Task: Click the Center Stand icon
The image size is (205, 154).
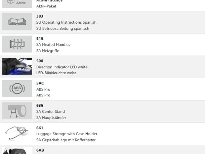Action: pyautogui.click(x=17, y=111)
